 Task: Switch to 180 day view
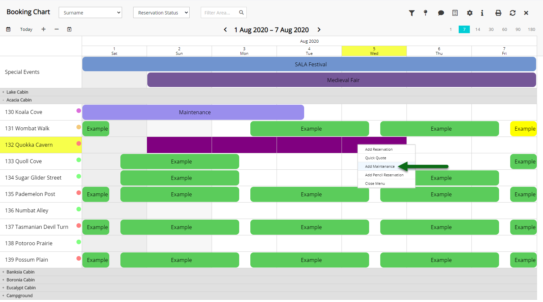532,29
